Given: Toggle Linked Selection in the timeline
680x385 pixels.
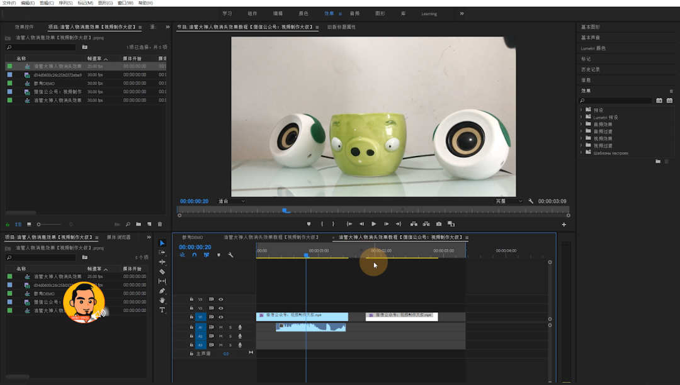Looking at the screenshot, I should coord(207,255).
